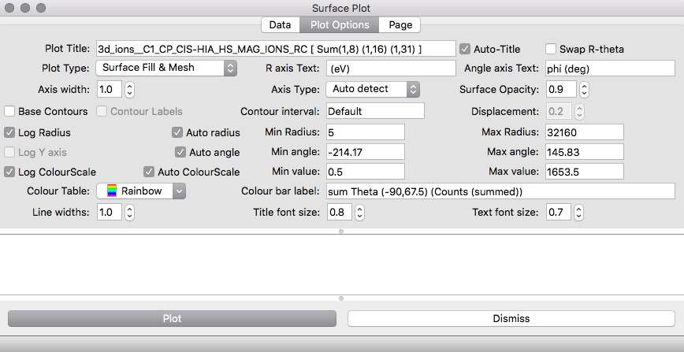Screen dimensions: 684x352
Task: Adjust the Surface Opacity stepper
Action: (x=584, y=90)
